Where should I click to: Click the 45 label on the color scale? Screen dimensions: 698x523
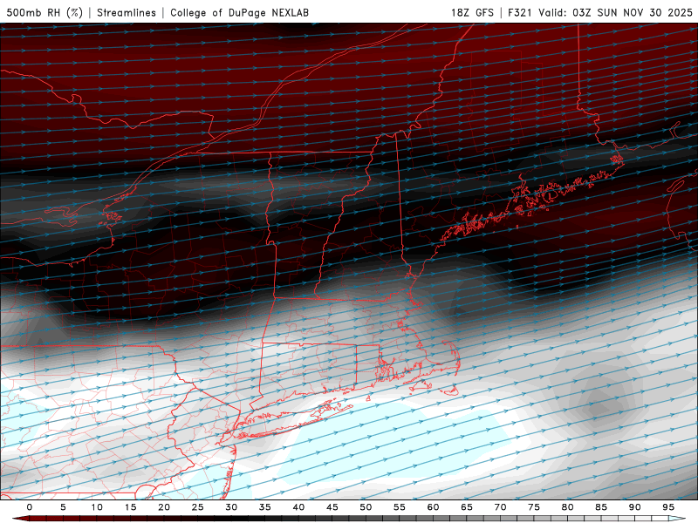[332, 507]
